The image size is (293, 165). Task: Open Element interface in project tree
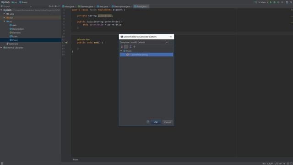click(x=16, y=33)
